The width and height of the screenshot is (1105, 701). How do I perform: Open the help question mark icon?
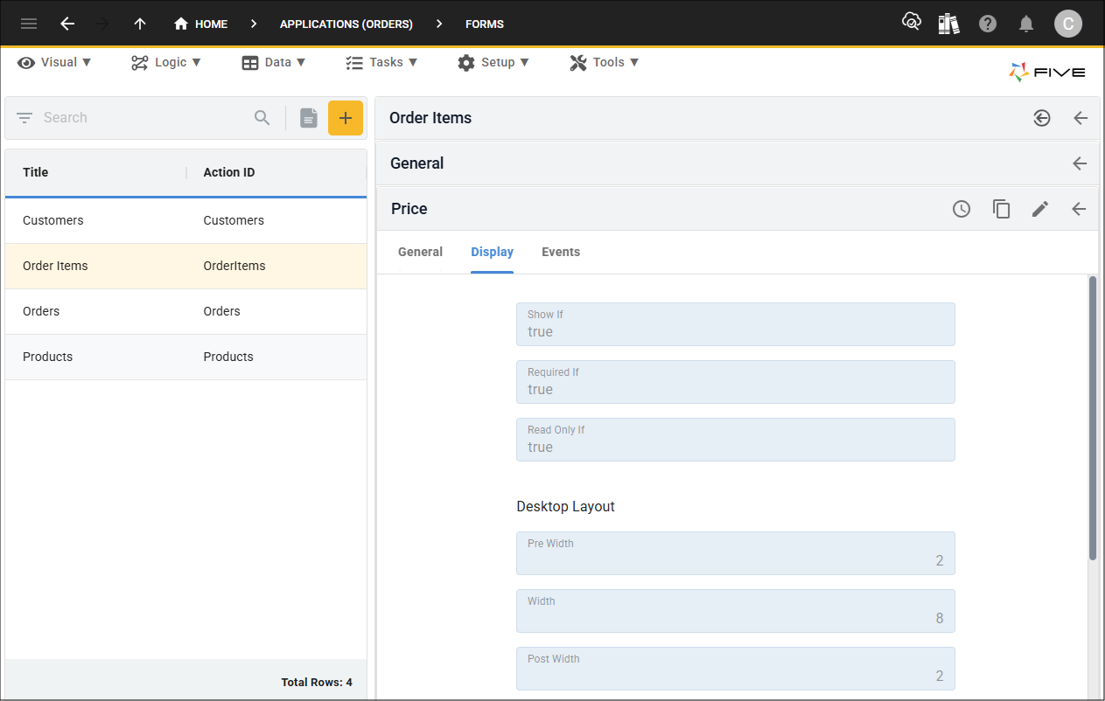click(988, 24)
